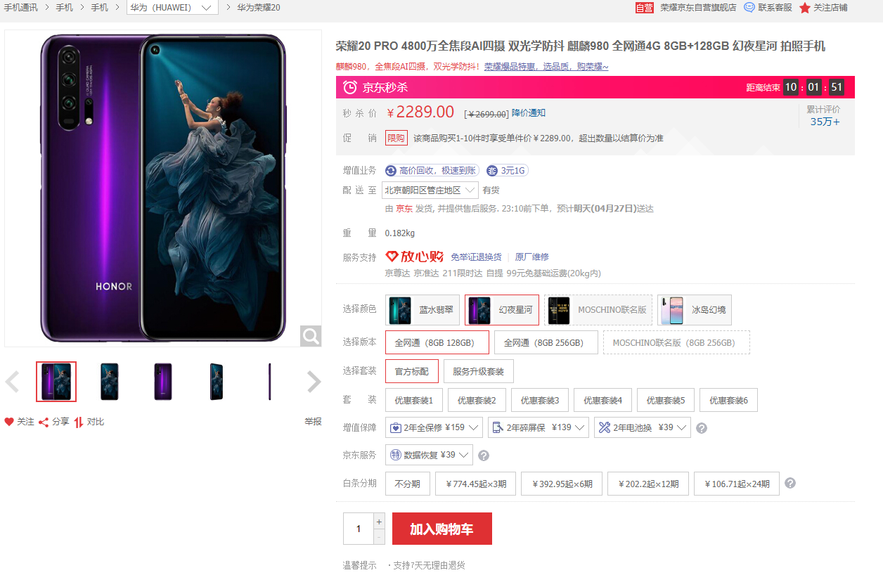
Task: Click the 关注店铺 star icon
Action: coord(805,7)
